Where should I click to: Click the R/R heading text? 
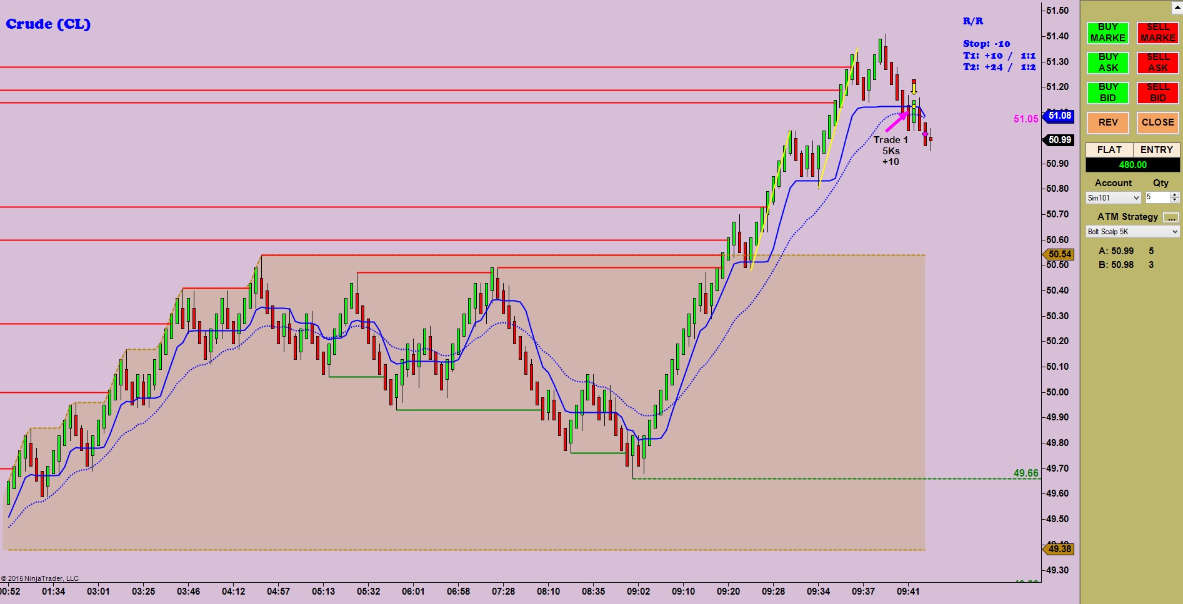point(973,21)
